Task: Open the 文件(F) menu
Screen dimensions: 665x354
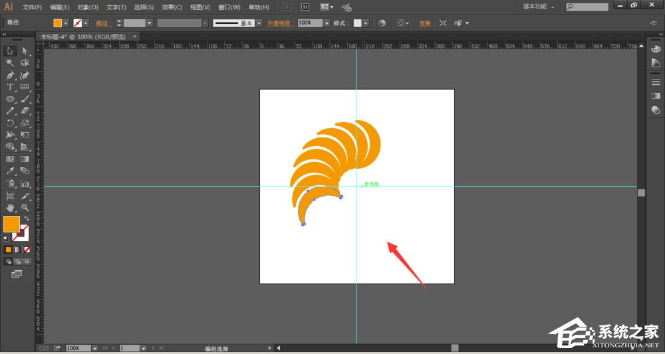Action: (31, 7)
